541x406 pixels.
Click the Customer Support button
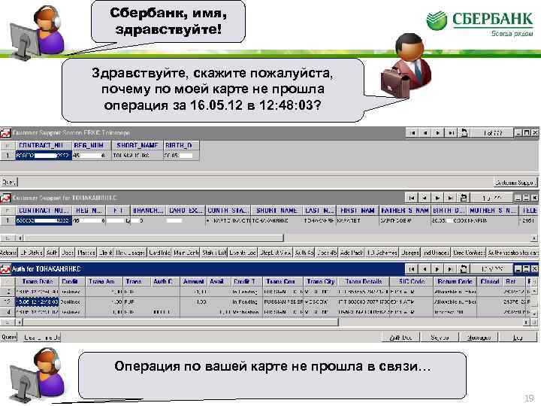coord(515,182)
